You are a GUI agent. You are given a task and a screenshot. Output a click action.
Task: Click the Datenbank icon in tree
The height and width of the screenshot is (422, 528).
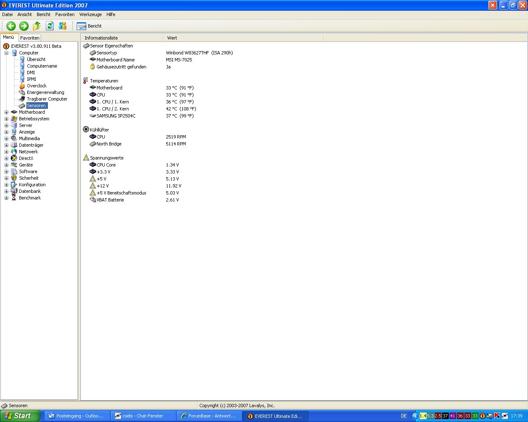(14, 191)
